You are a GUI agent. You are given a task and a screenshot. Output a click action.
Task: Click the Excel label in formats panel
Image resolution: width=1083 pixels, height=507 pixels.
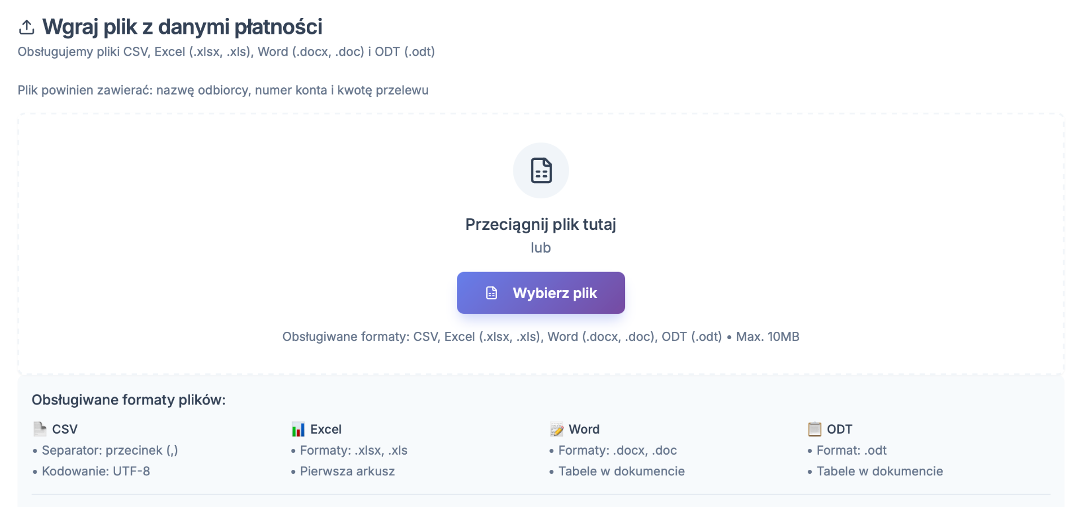tap(325, 429)
